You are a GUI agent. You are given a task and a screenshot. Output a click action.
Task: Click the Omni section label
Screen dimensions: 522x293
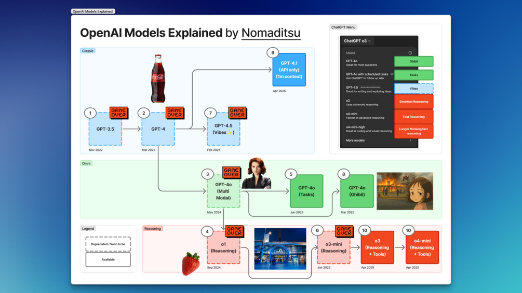click(x=87, y=163)
